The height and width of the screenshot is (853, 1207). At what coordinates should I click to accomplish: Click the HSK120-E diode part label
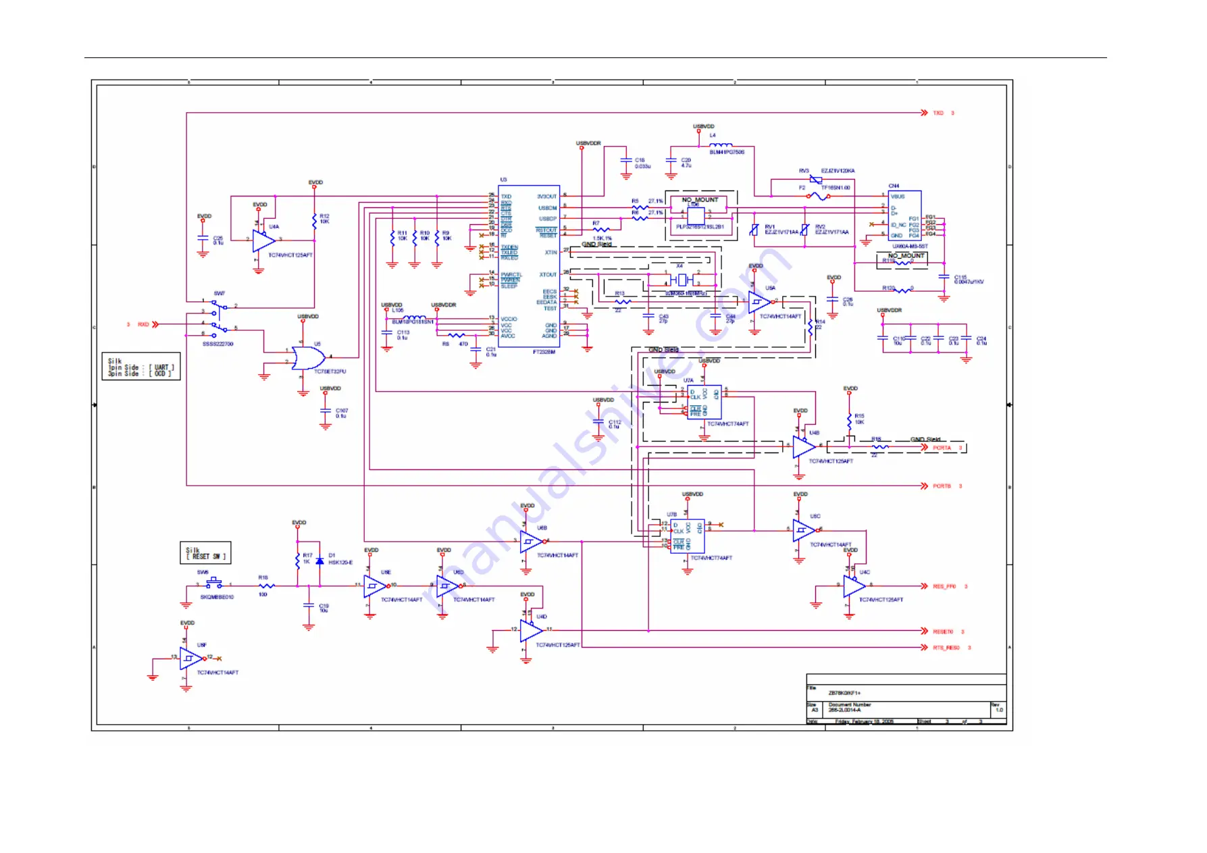pos(340,562)
